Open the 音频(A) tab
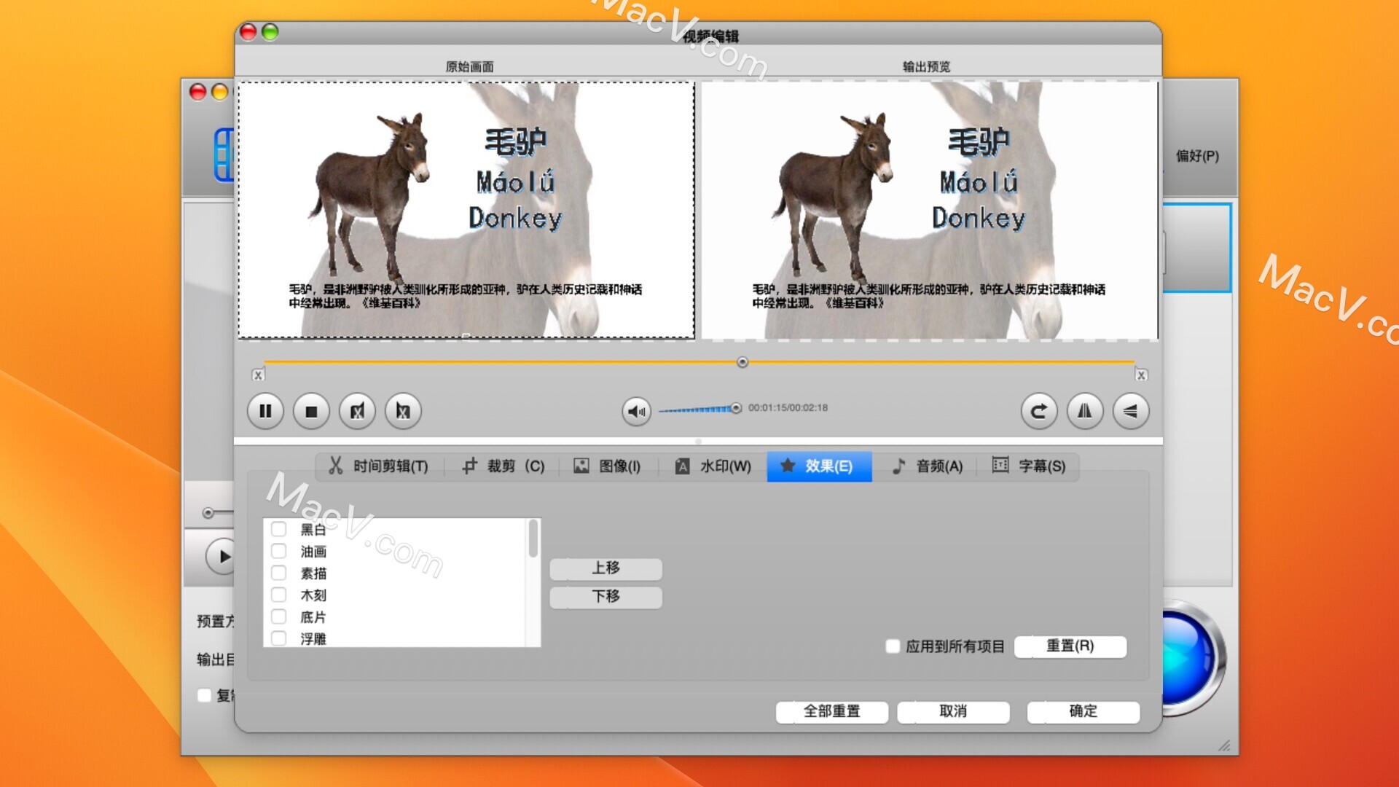Screen dimensions: 1399x787 (928, 466)
